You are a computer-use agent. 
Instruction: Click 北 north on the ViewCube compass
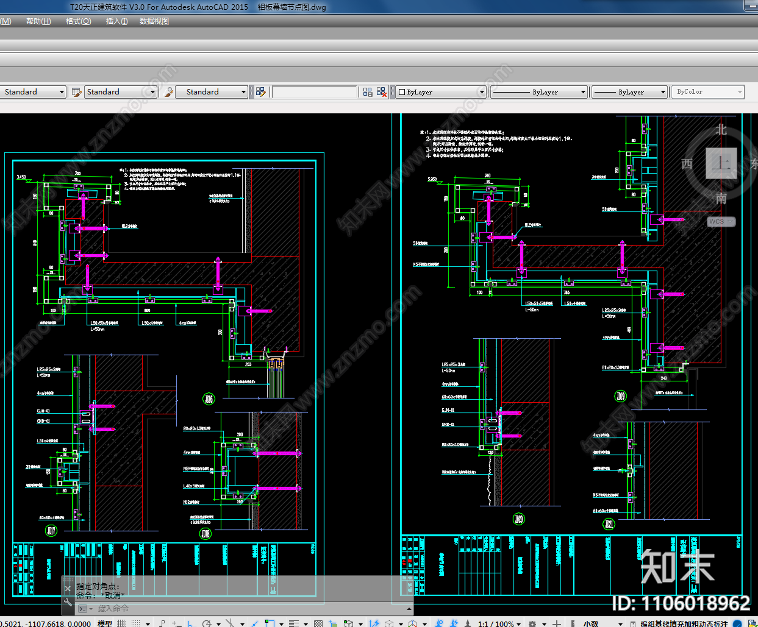721,130
